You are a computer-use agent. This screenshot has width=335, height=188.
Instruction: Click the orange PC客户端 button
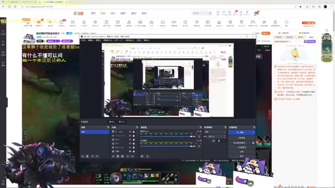(308, 23)
